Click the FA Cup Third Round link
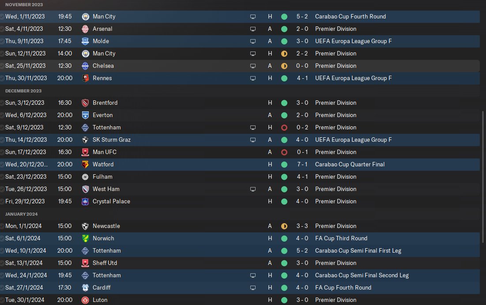Viewport: 486px width, 305px height. 341,238
